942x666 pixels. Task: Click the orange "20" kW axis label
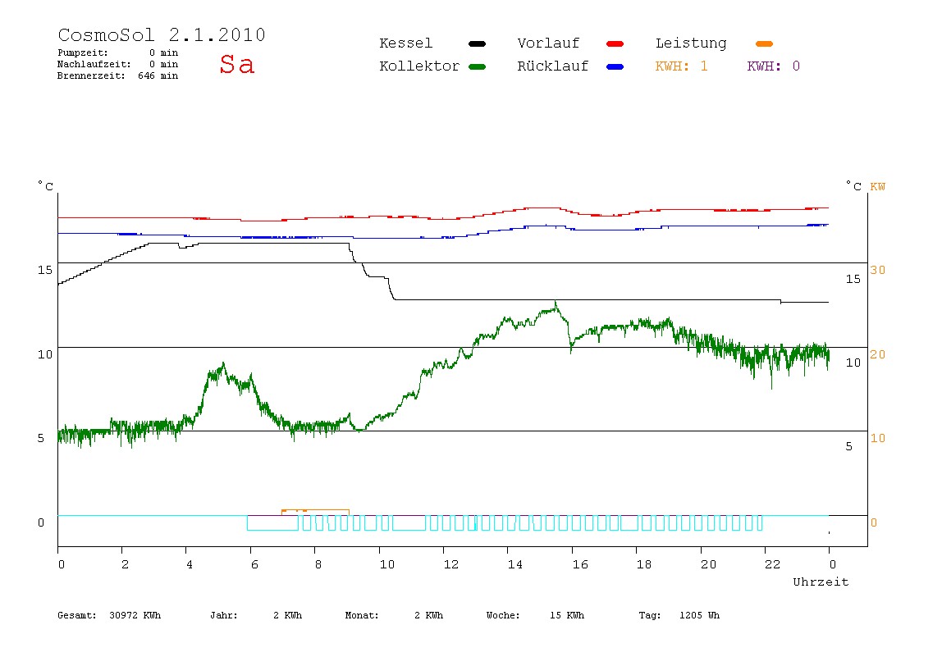pyautogui.click(x=878, y=354)
